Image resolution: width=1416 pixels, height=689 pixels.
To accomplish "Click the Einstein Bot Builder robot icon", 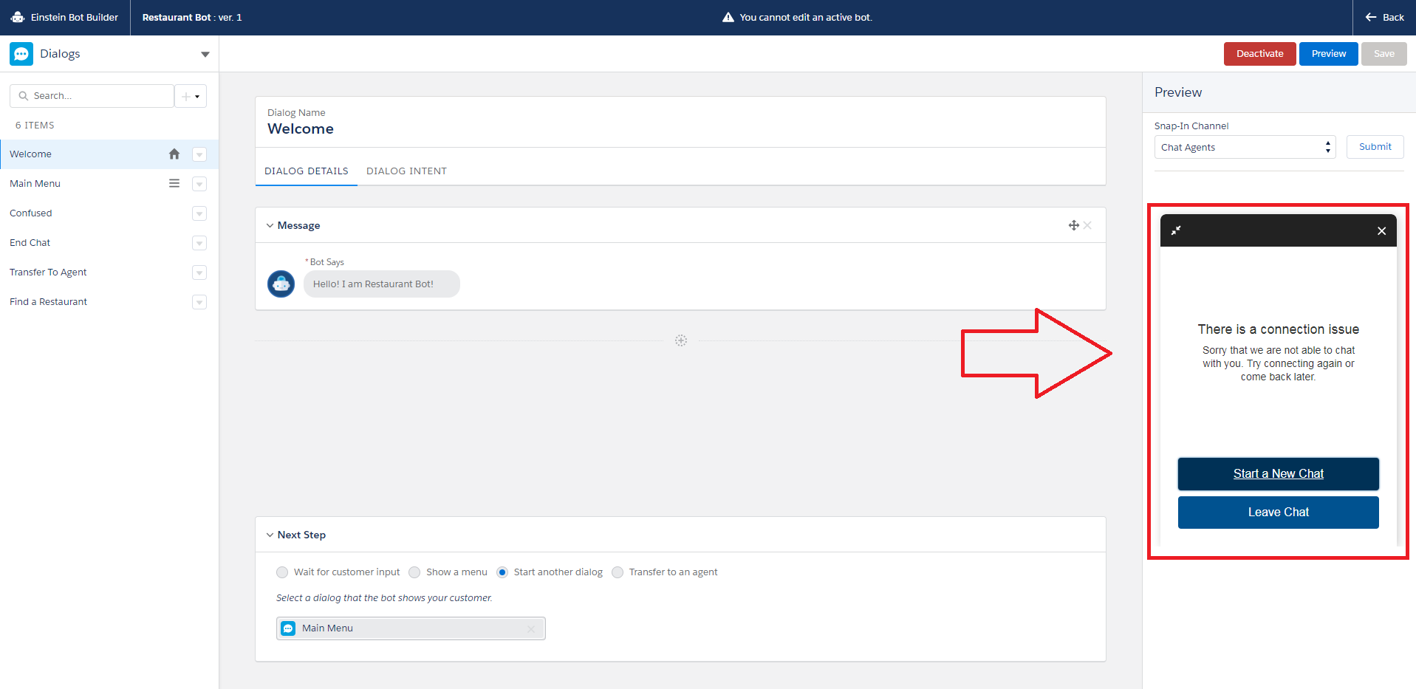I will coord(18,17).
